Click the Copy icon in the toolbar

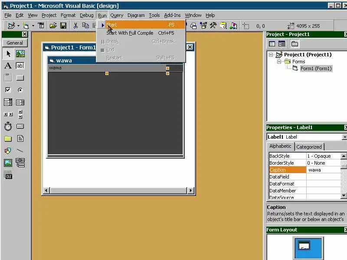tap(85, 26)
